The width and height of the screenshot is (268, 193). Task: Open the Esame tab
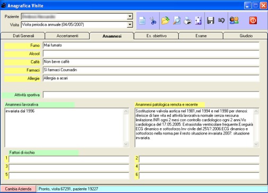201,36
